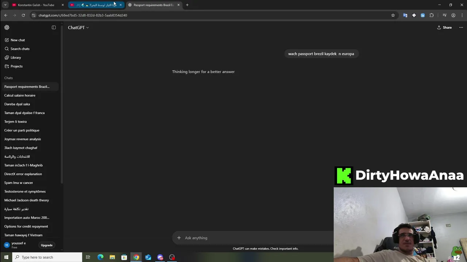Close the Passport requirements Brazil tab
467x262 pixels.
(x=178, y=5)
